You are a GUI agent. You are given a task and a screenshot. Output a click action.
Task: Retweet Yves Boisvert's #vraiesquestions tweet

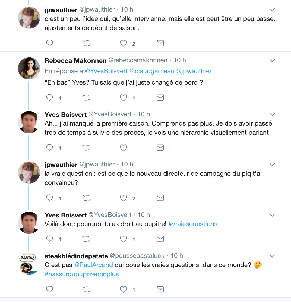point(86,239)
